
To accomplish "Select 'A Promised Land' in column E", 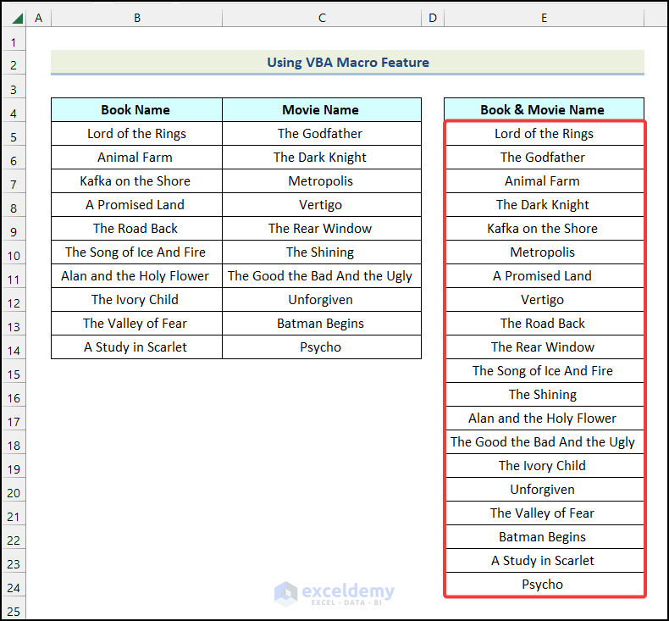I will tap(544, 276).
